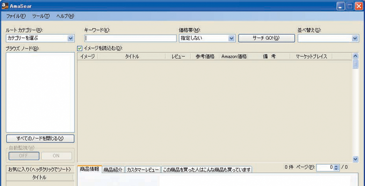The image size is (365, 186).
Task: Click the イメージ column header
Action: point(88,56)
